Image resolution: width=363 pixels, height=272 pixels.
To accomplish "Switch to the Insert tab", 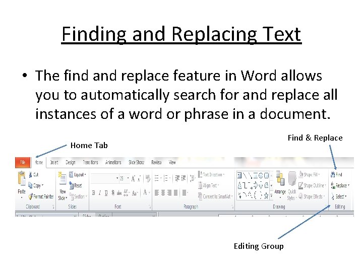I will pyautogui.click(x=54, y=162).
